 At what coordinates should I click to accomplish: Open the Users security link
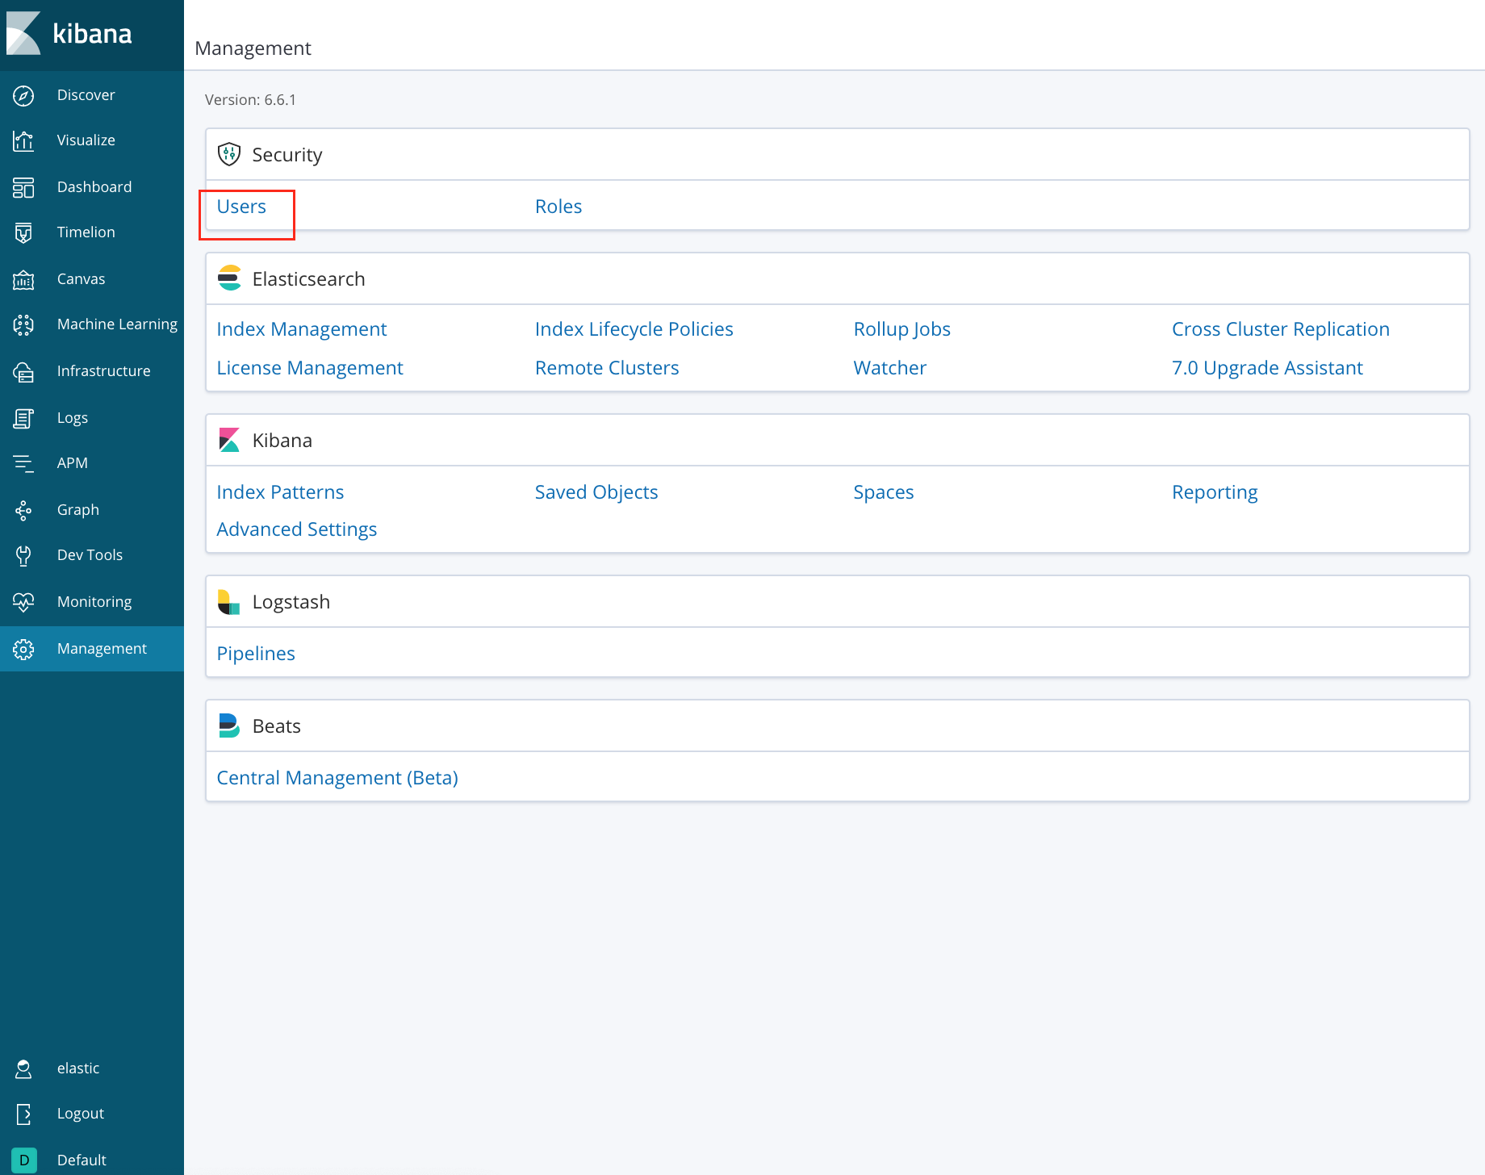241,207
